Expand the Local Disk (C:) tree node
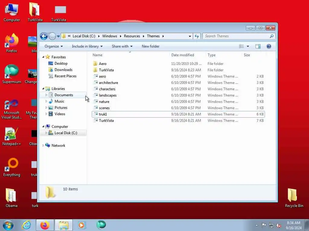 pos(46,133)
